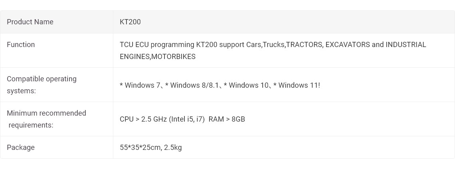Click the Compatible operating systems label
This screenshot has width=455, height=179.
point(42,85)
